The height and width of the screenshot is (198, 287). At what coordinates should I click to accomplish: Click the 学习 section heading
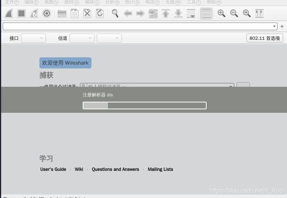click(46, 158)
